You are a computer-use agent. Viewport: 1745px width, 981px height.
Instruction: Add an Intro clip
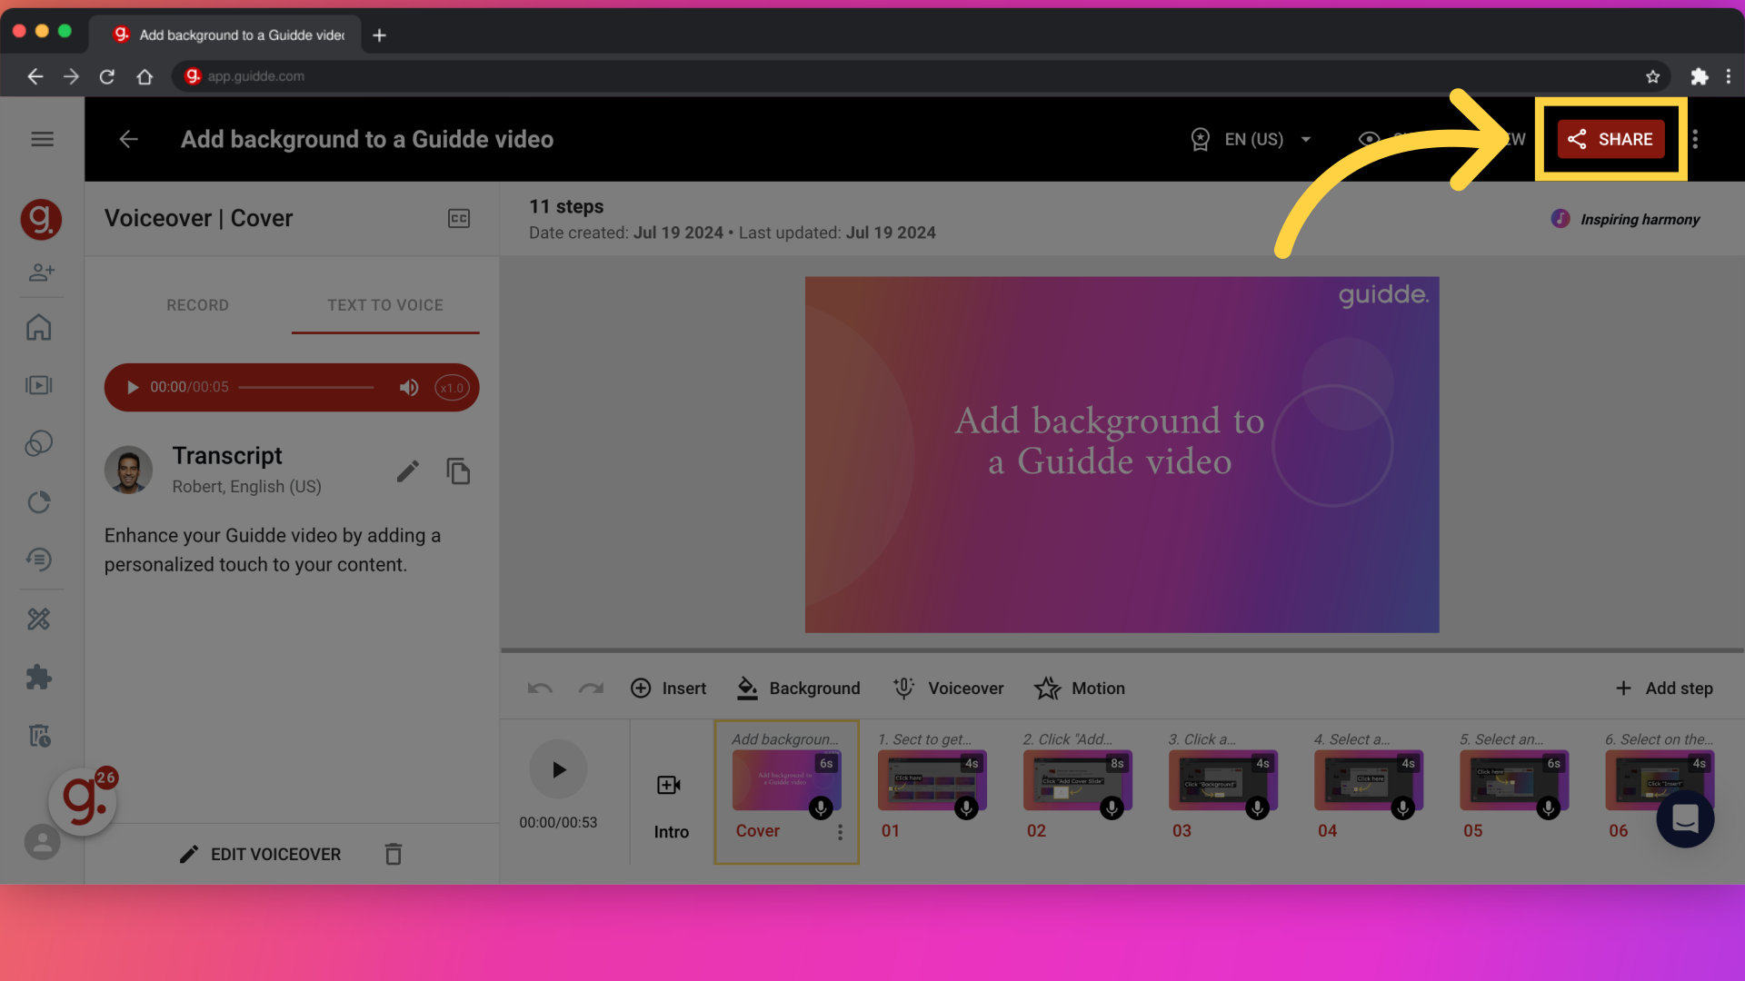(671, 805)
